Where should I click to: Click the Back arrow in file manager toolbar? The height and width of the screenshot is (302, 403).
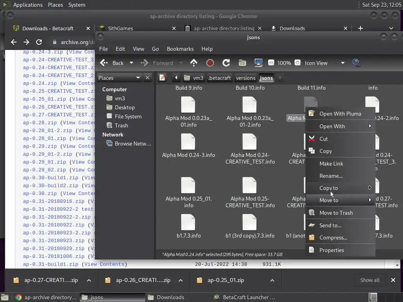click(x=104, y=63)
